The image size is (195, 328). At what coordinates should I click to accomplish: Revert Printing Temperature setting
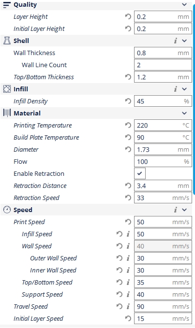(128, 125)
